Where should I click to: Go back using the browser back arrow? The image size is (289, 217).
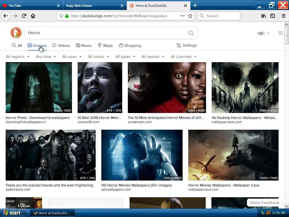coord(6,16)
